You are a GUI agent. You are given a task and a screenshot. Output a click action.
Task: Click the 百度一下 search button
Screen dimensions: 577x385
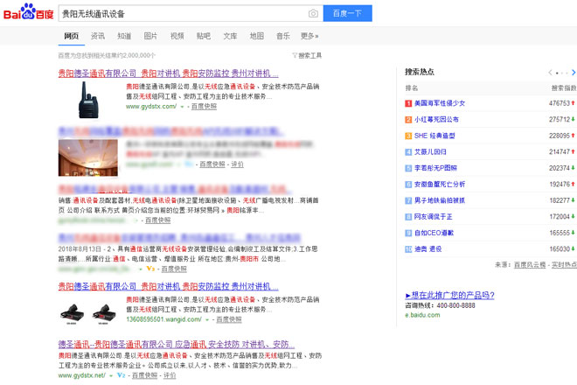tap(347, 13)
